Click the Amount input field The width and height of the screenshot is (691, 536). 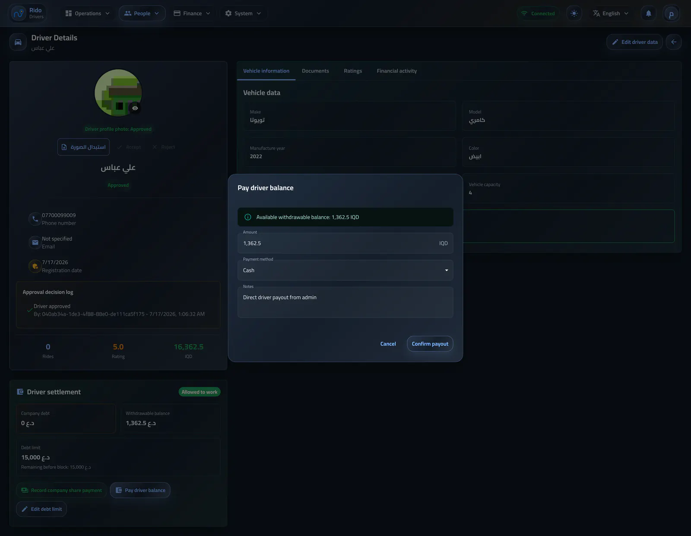tap(345, 243)
